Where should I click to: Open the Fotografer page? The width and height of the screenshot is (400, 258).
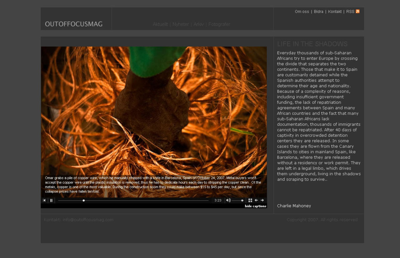tap(219, 24)
